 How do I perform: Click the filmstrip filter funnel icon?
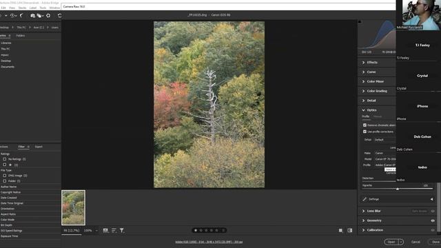(x=122, y=230)
